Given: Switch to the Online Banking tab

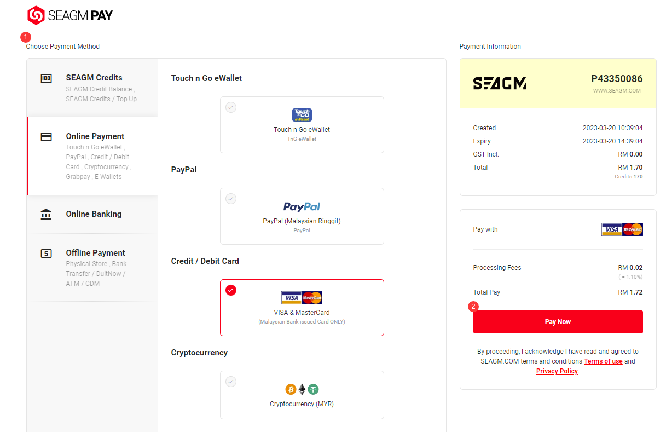Looking at the screenshot, I should (92, 214).
